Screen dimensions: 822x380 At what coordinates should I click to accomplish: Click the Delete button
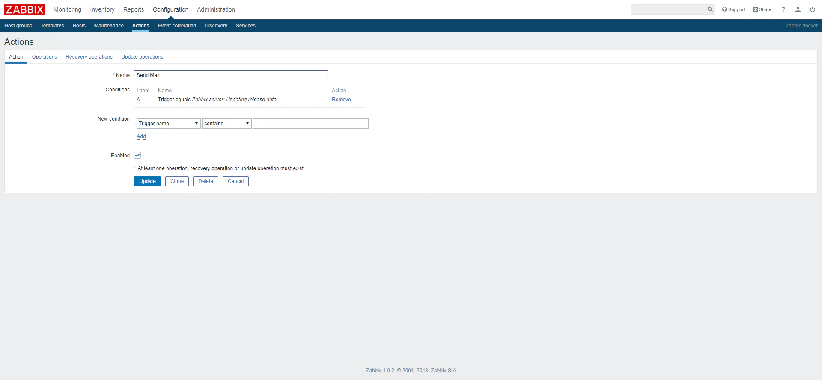click(205, 181)
